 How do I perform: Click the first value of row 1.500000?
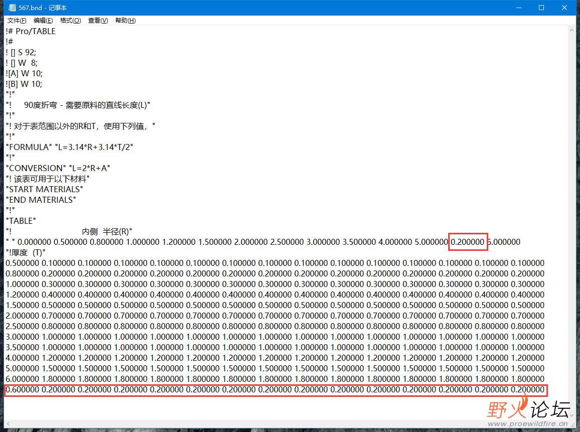pos(22,305)
